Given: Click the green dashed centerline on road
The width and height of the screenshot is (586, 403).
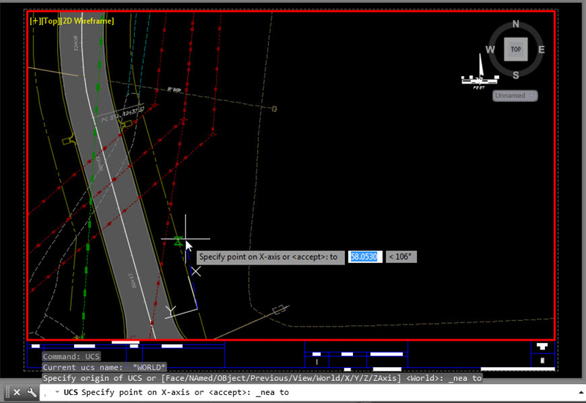Looking at the screenshot, I should pos(98,88).
